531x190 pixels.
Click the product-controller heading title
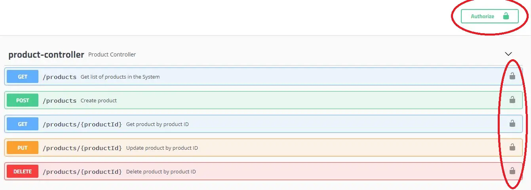tap(46, 55)
